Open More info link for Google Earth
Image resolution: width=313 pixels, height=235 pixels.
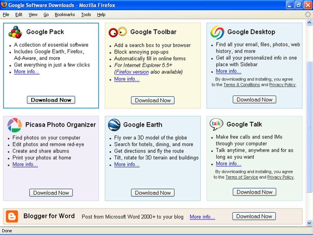point(127,164)
